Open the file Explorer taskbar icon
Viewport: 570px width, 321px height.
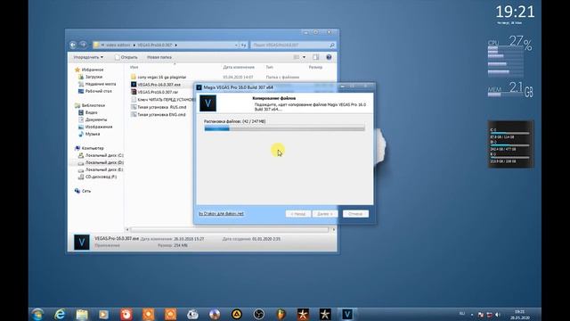tap(82, 314)
